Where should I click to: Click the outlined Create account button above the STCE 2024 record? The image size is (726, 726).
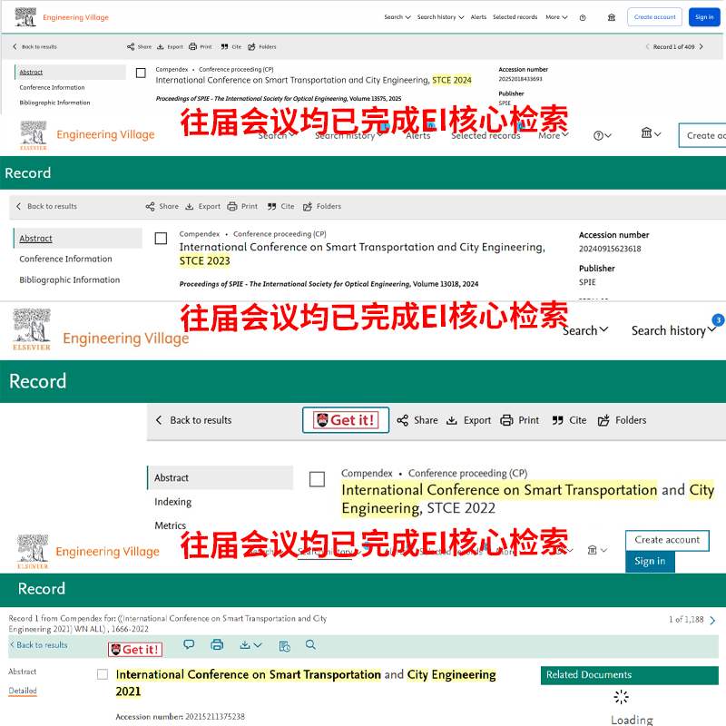(654, 17)
